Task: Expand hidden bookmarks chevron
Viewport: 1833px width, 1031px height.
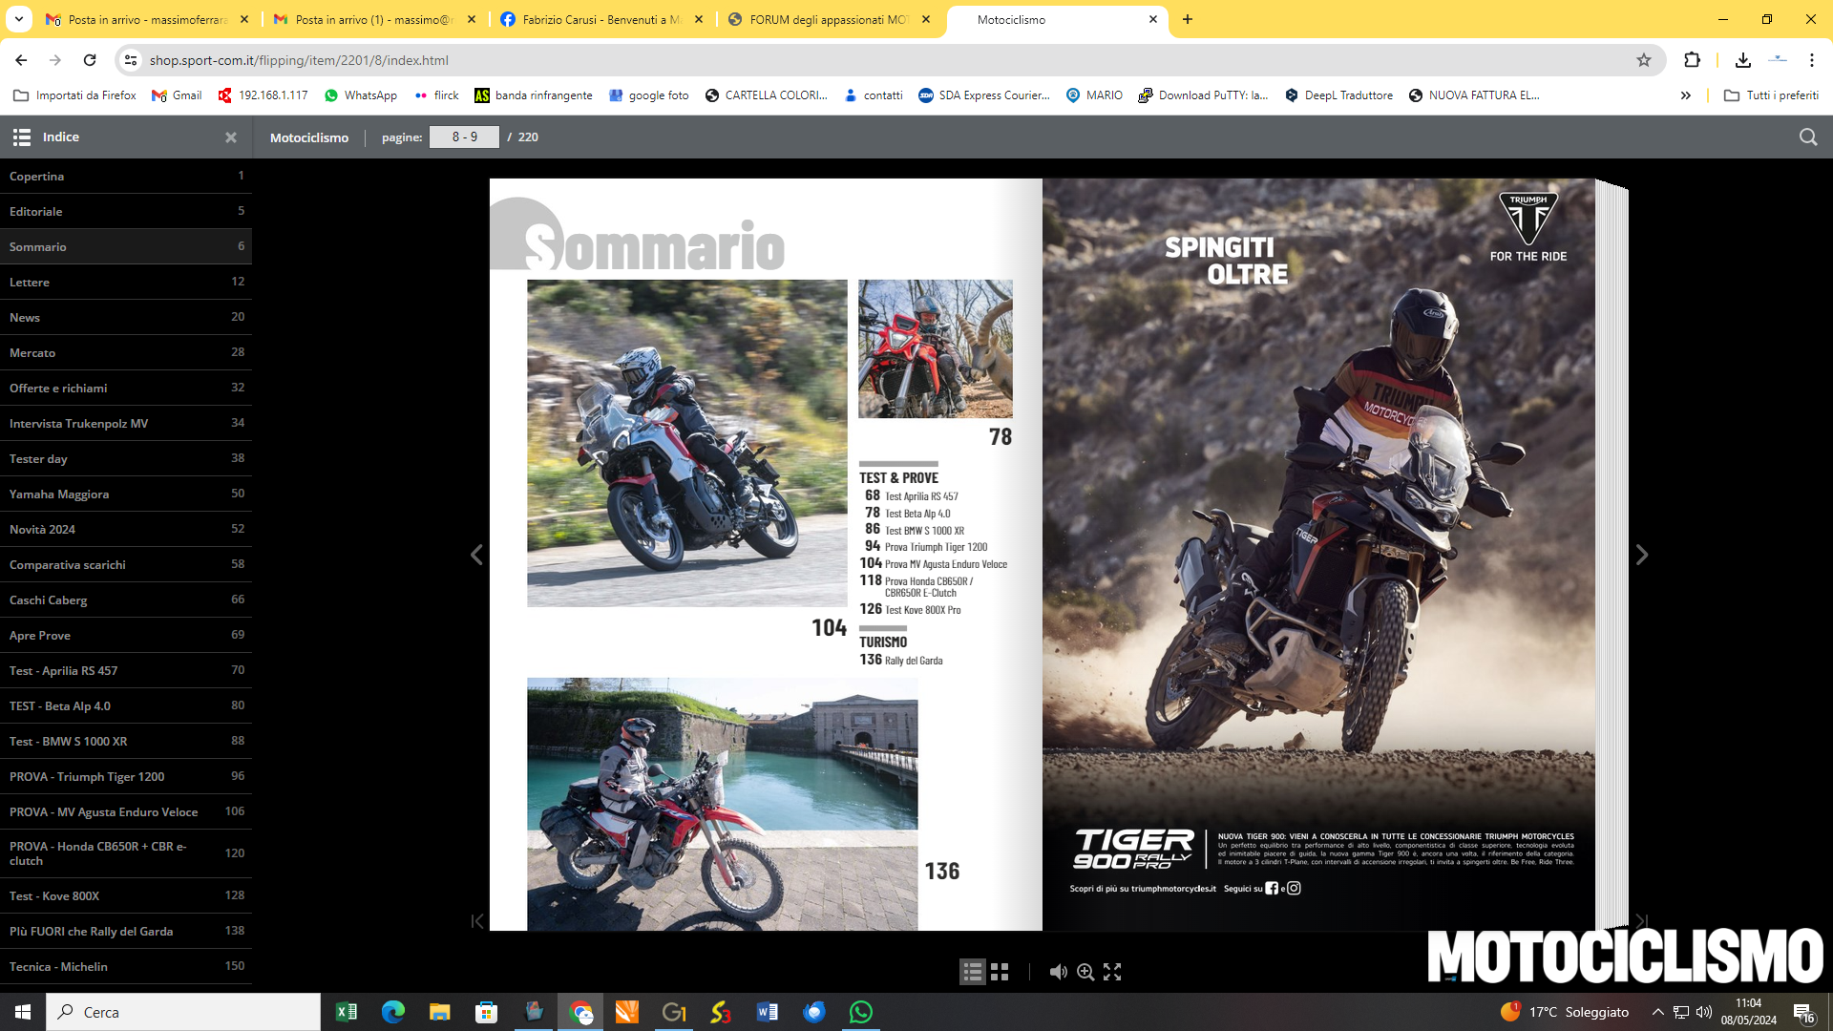Action: click(1686, 95)
